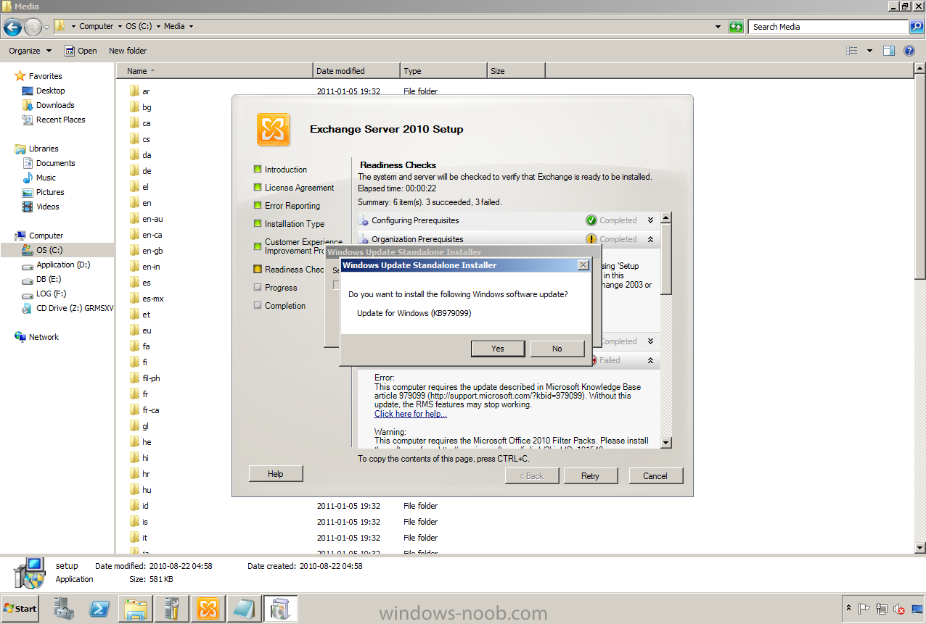Image resolution: width=926 pixels, height=624 pixels.
Task: Click the volume speaker icon in the tray
Action: pos(899,609)
